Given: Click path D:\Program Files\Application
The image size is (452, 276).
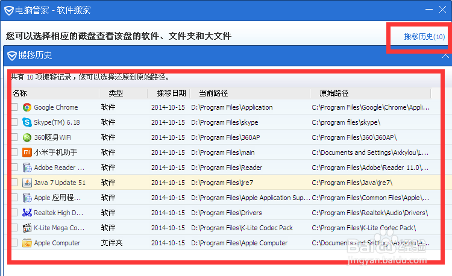Looking at the screenshot, I should point(232,107).
